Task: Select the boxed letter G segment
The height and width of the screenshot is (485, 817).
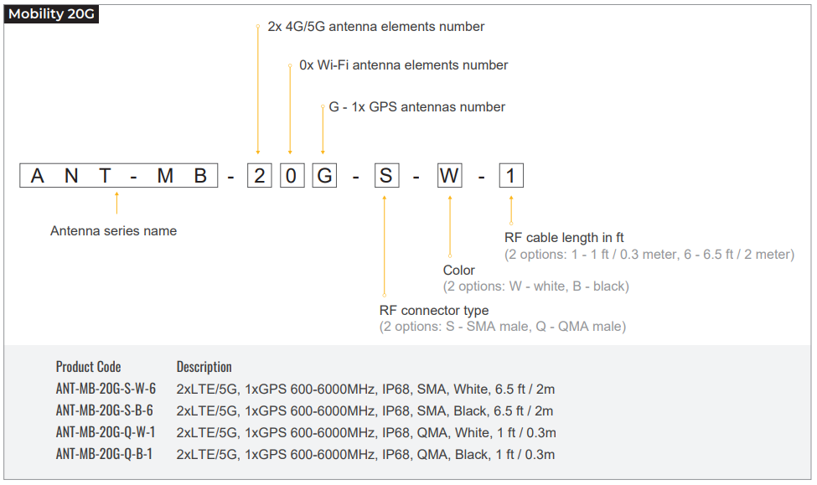Action: pos(324,176)
